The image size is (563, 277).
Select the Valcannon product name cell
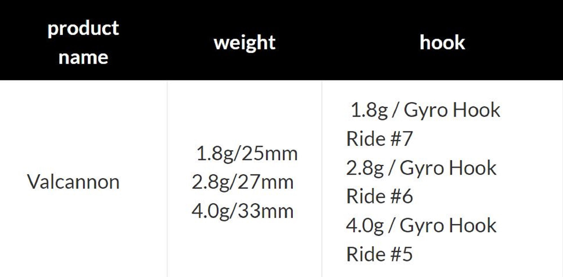click(x=73, y=182)
